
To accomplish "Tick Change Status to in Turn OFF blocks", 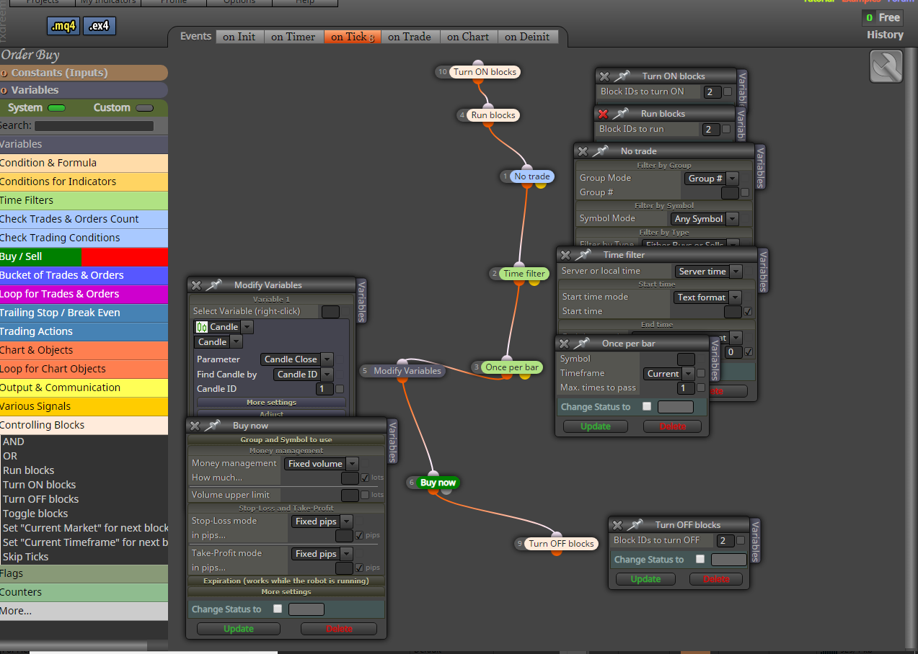I will pyautogui.click(x=699, y=559).
